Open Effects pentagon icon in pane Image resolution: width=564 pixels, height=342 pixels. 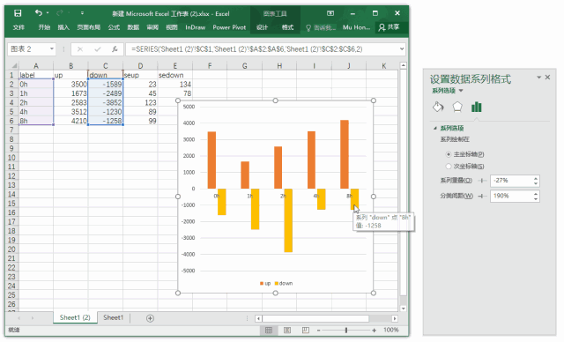tap(457, 107)
